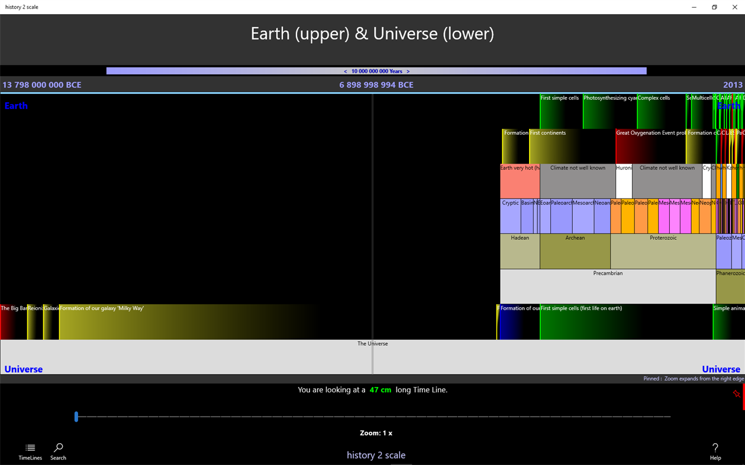Restore down the app window

click(714, 7)
